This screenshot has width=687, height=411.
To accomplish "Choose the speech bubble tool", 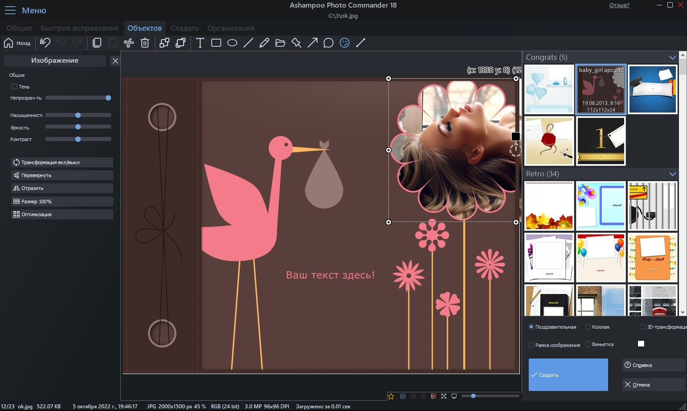I will coord(329,43).
